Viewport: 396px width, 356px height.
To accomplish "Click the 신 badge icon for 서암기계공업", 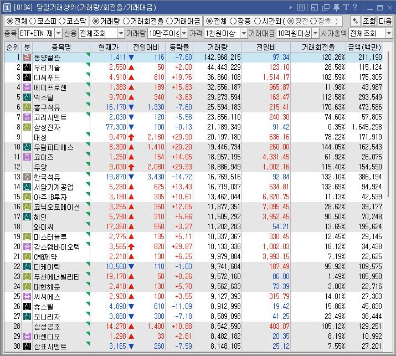I will click(x=27, y=187).
